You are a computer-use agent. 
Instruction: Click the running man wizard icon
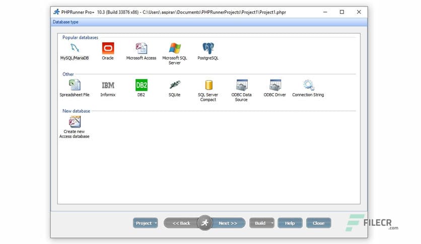pyautogui.click(x=205, y=223)
